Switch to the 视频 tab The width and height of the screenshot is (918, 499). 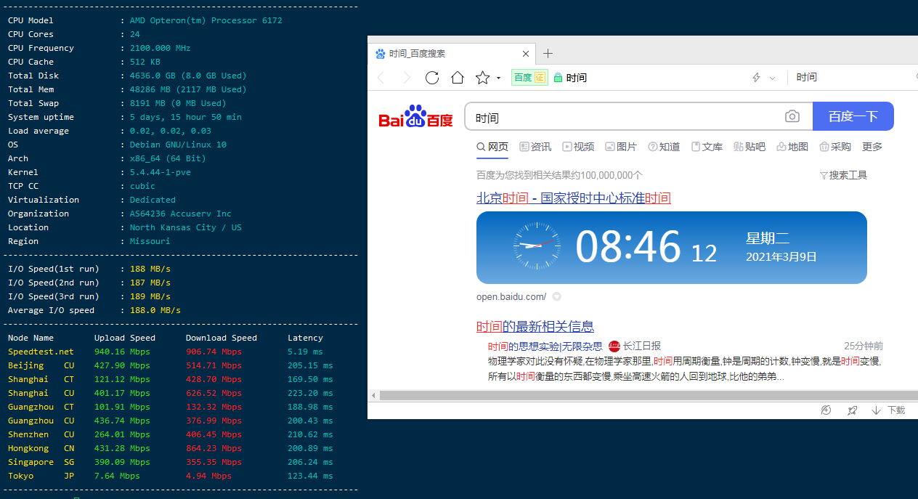578,147
